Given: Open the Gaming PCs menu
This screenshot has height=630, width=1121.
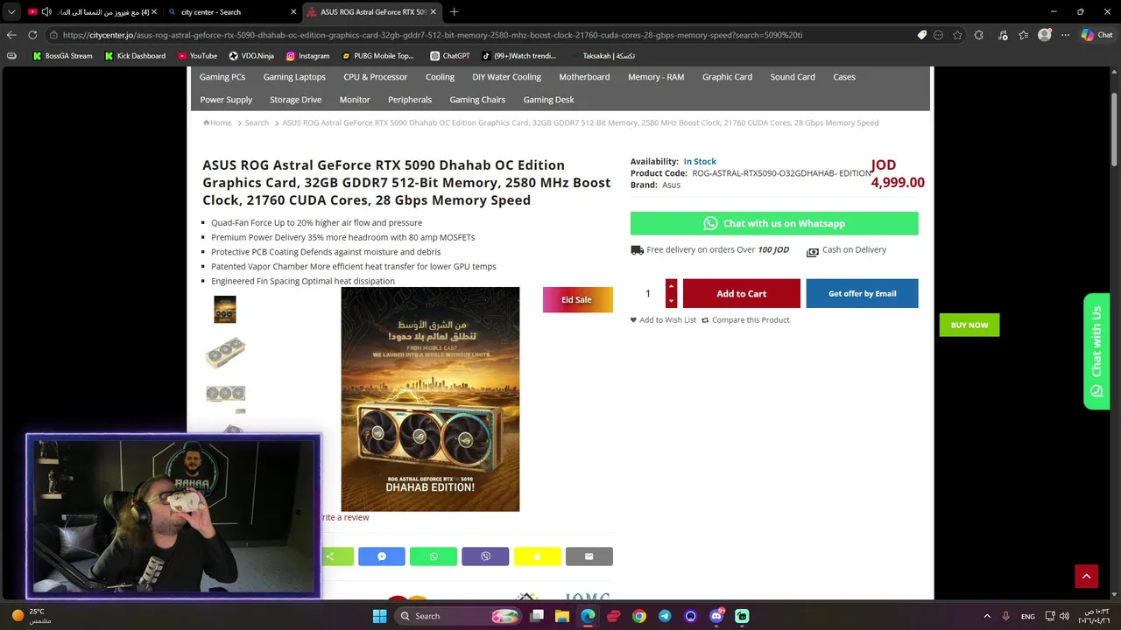Looking at the screenshot, I should (222, 77).
